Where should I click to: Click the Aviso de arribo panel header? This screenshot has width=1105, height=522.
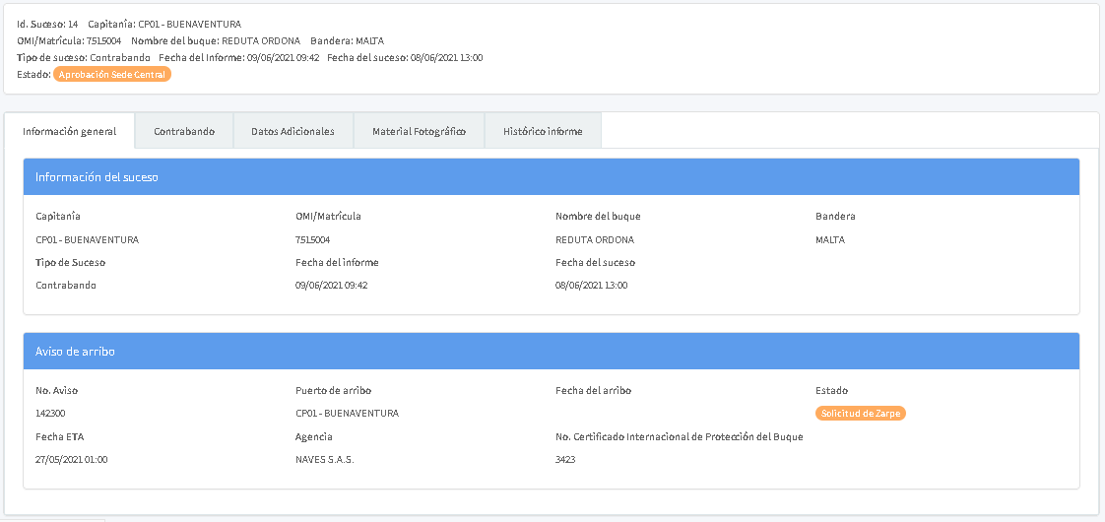click(x=552, y=352)
